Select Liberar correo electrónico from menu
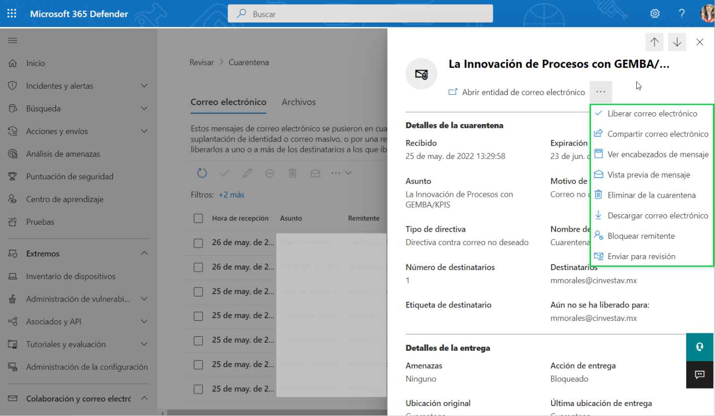The image size is (715, 416). tap(652, 114)
